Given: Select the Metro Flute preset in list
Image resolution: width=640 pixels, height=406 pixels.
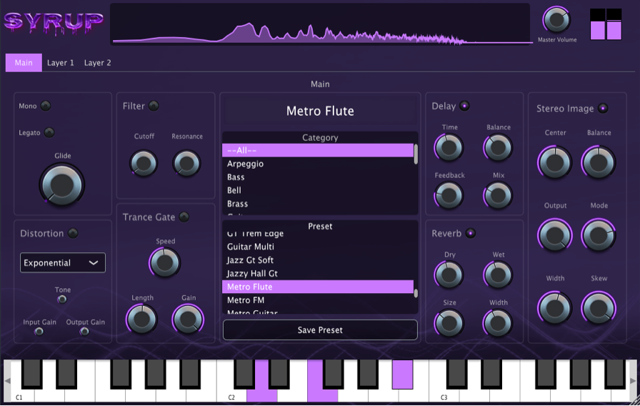Looking at the screenshot, I should 318,287.
